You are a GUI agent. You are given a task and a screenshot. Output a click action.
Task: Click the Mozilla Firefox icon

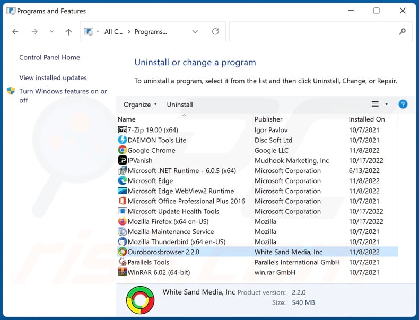point(123,221)
